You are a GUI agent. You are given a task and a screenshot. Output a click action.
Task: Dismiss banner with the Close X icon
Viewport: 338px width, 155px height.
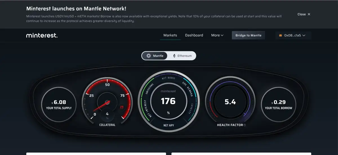point(309,14)
